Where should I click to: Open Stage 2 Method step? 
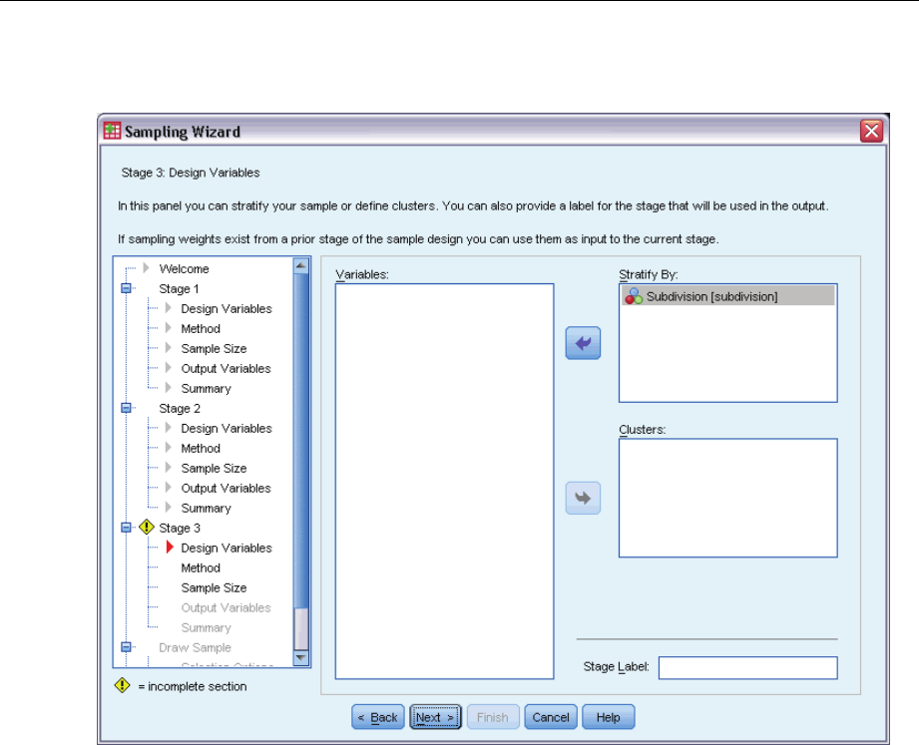201,448
